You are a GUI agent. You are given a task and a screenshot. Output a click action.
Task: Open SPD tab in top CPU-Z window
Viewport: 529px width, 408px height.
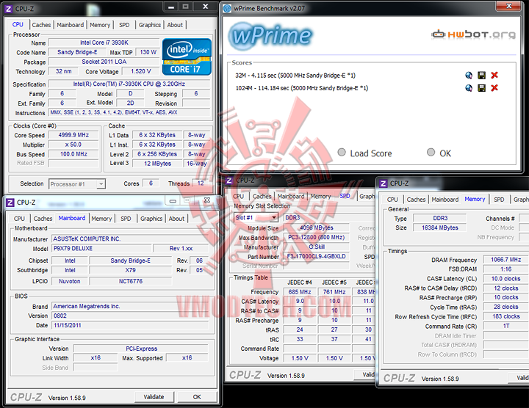tap(124, 25)
